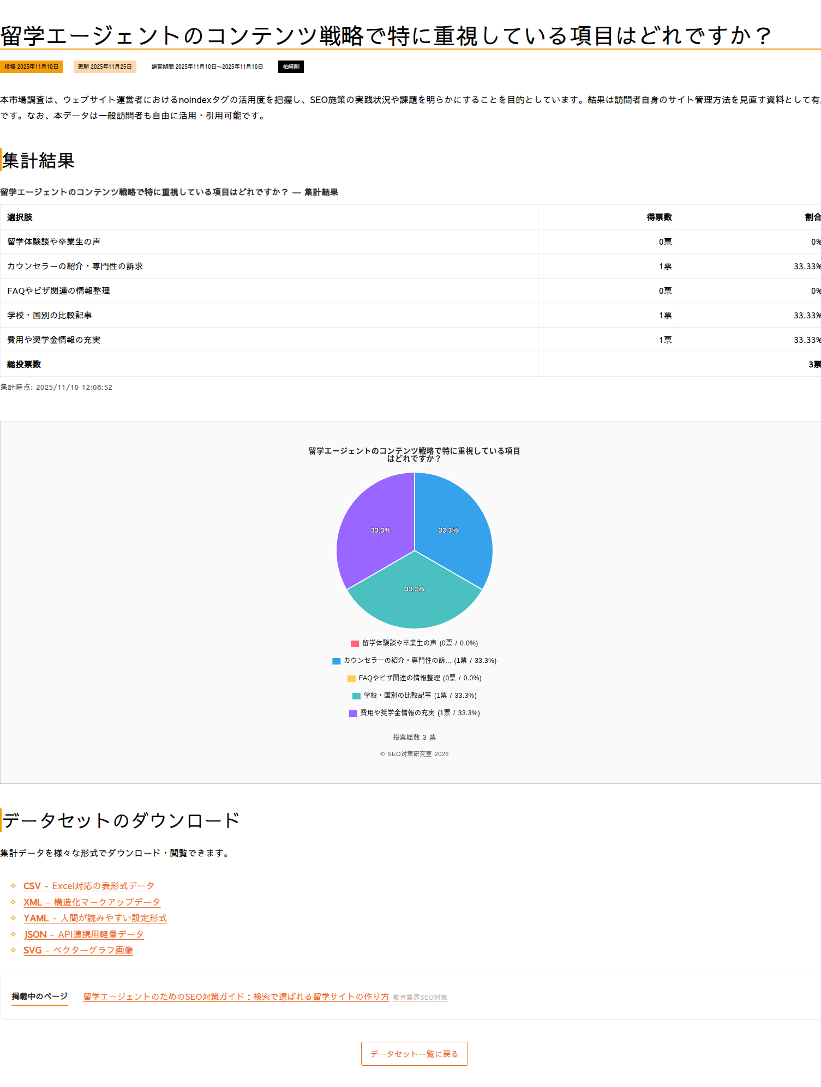Screen dimensions: 821x1087
Task: Click the 更新 2025年11月25日 badge
Action: [x=105, y=67]
